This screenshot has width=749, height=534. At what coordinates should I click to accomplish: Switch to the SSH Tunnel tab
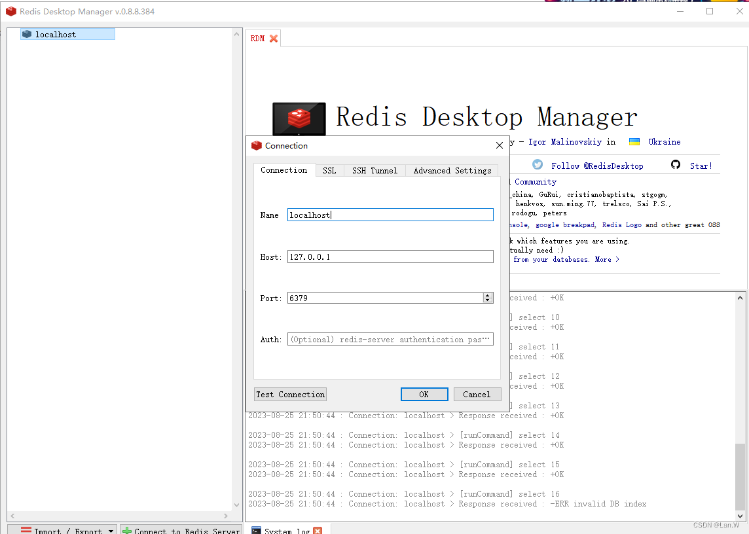pos(374,171)
